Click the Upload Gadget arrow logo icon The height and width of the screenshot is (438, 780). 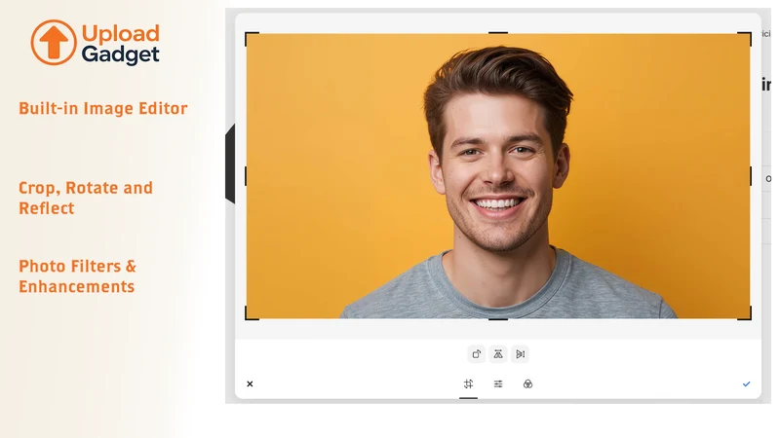tap(54, 42)
